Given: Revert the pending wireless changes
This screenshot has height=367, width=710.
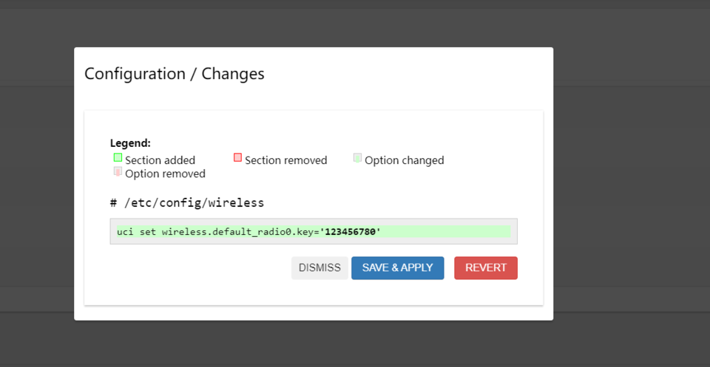Looking at the screenshot, I should [486, 268].
